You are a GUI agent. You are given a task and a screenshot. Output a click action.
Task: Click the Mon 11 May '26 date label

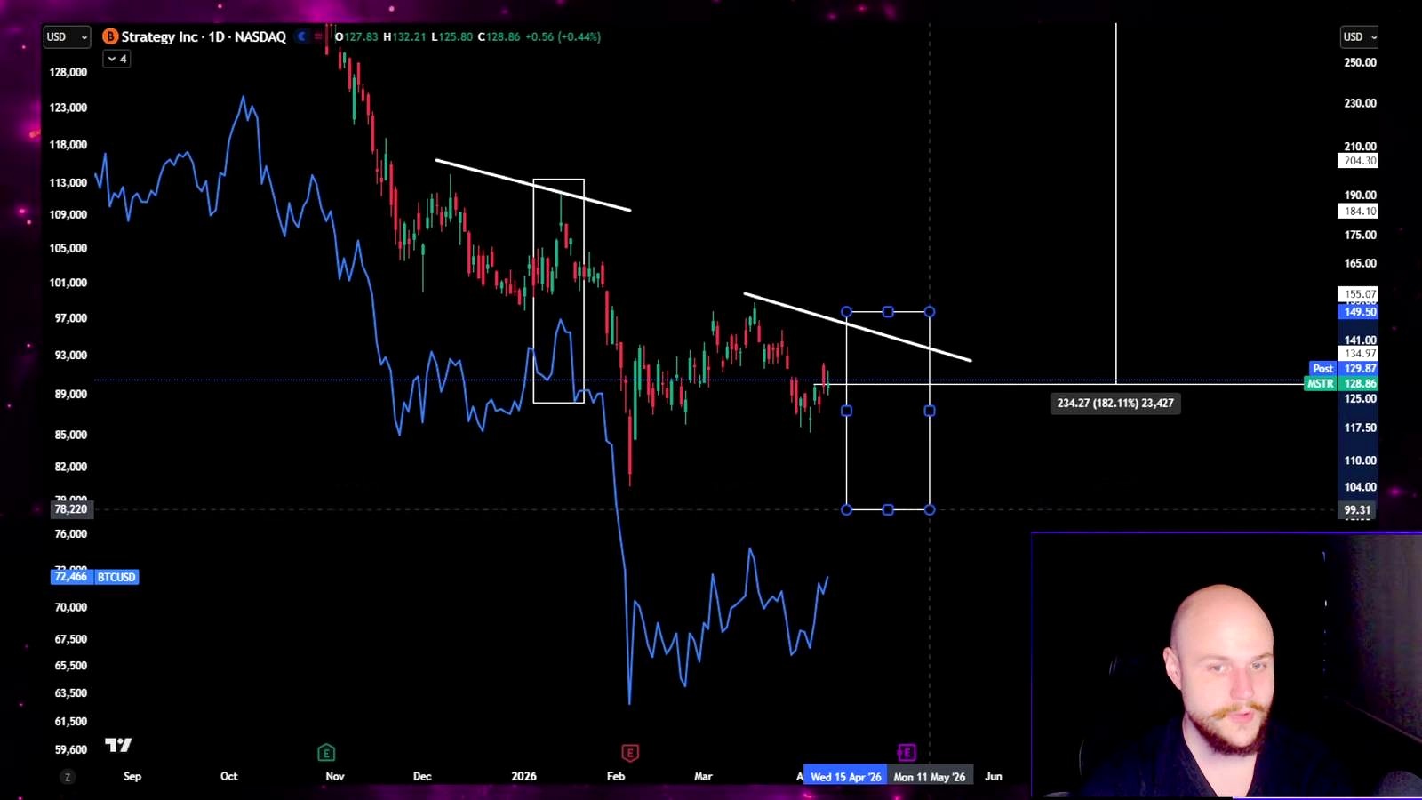click(x=930, y=777)
